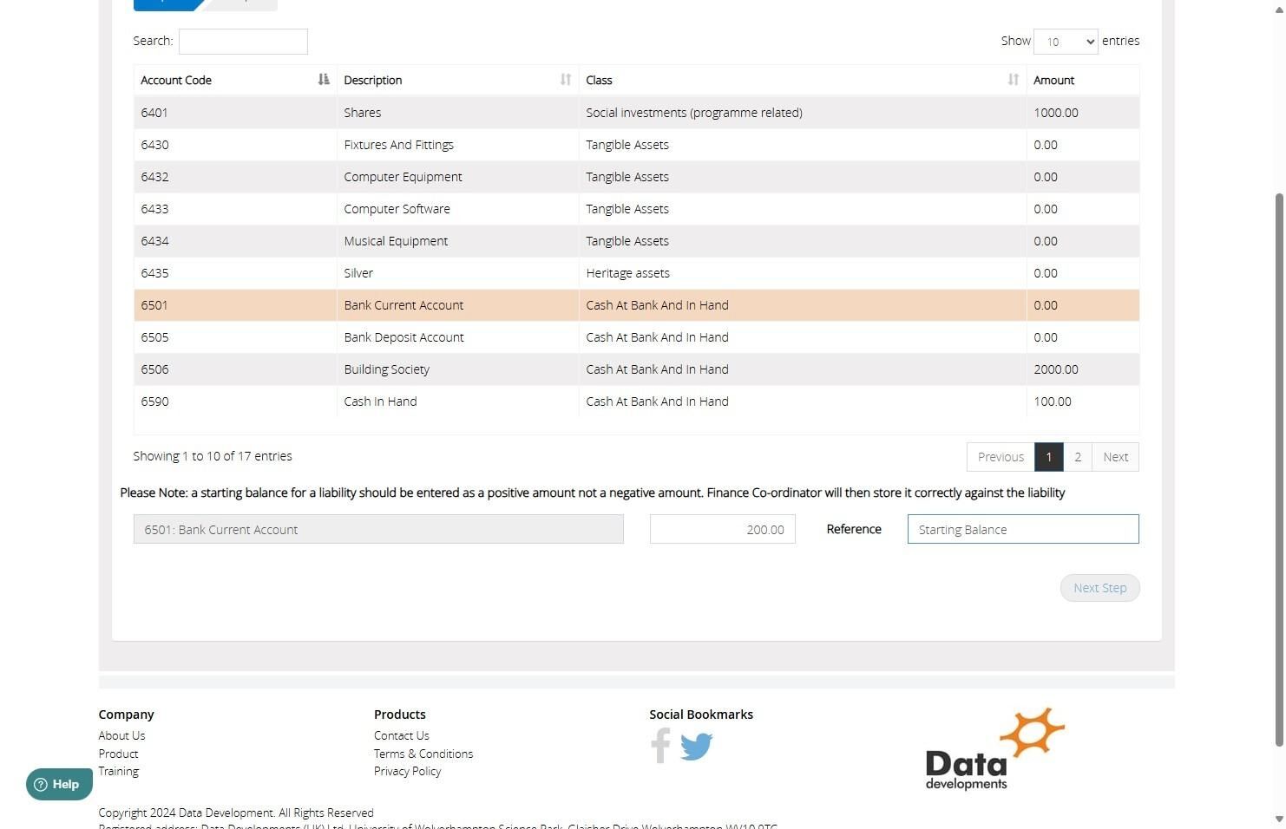Select current page 1 button
Image resolution: width=1286 pixels, height=829 pixels.
point(1049,457)
